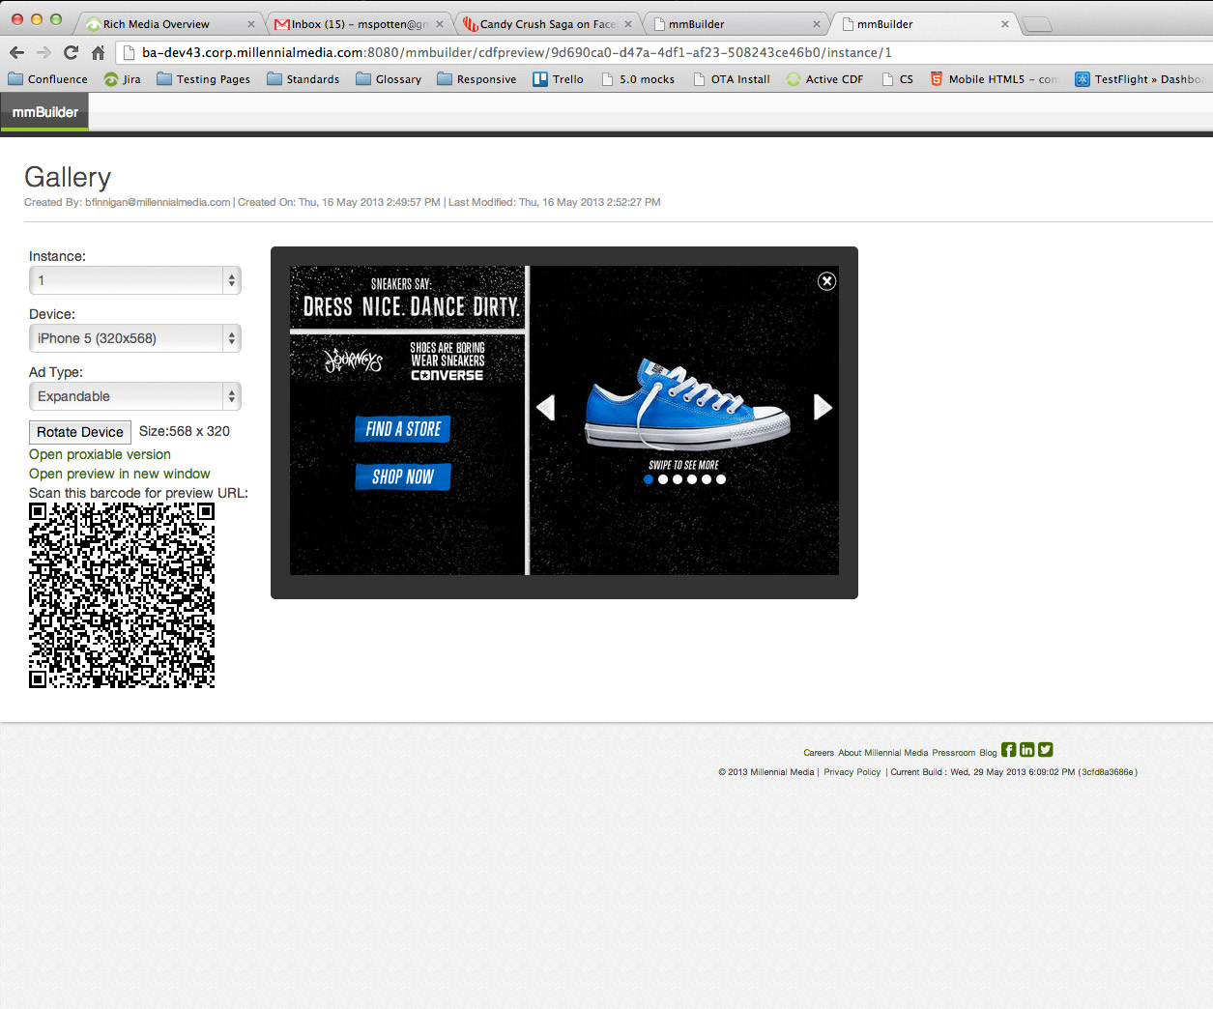The width and height of the screenshot is (1213, 1009).
Task: Click the browser back arrow
Action: click(16, 52)
